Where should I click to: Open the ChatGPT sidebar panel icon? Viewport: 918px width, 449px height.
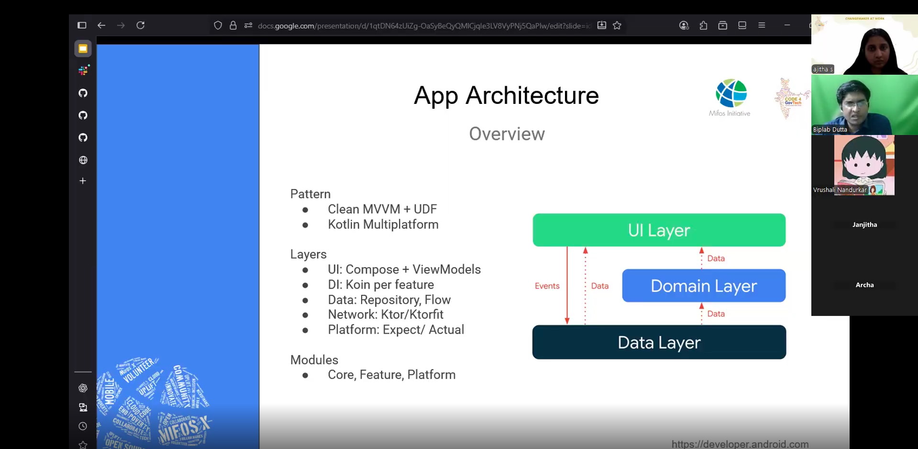tap(83, 388)
